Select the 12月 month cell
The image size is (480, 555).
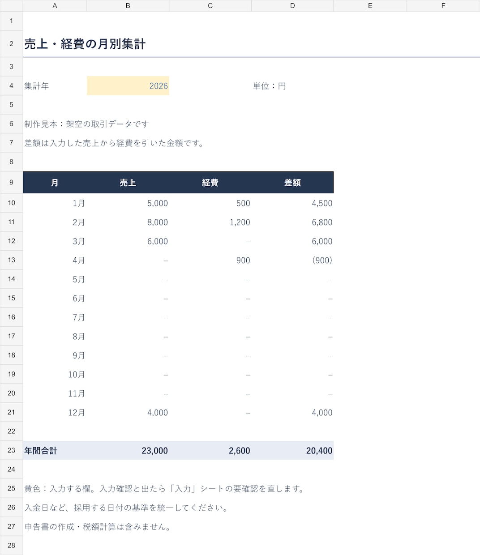pyautogui.click(x=55, y=412)
